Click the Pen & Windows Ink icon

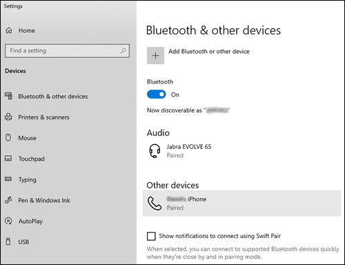[x=8, y=200]
